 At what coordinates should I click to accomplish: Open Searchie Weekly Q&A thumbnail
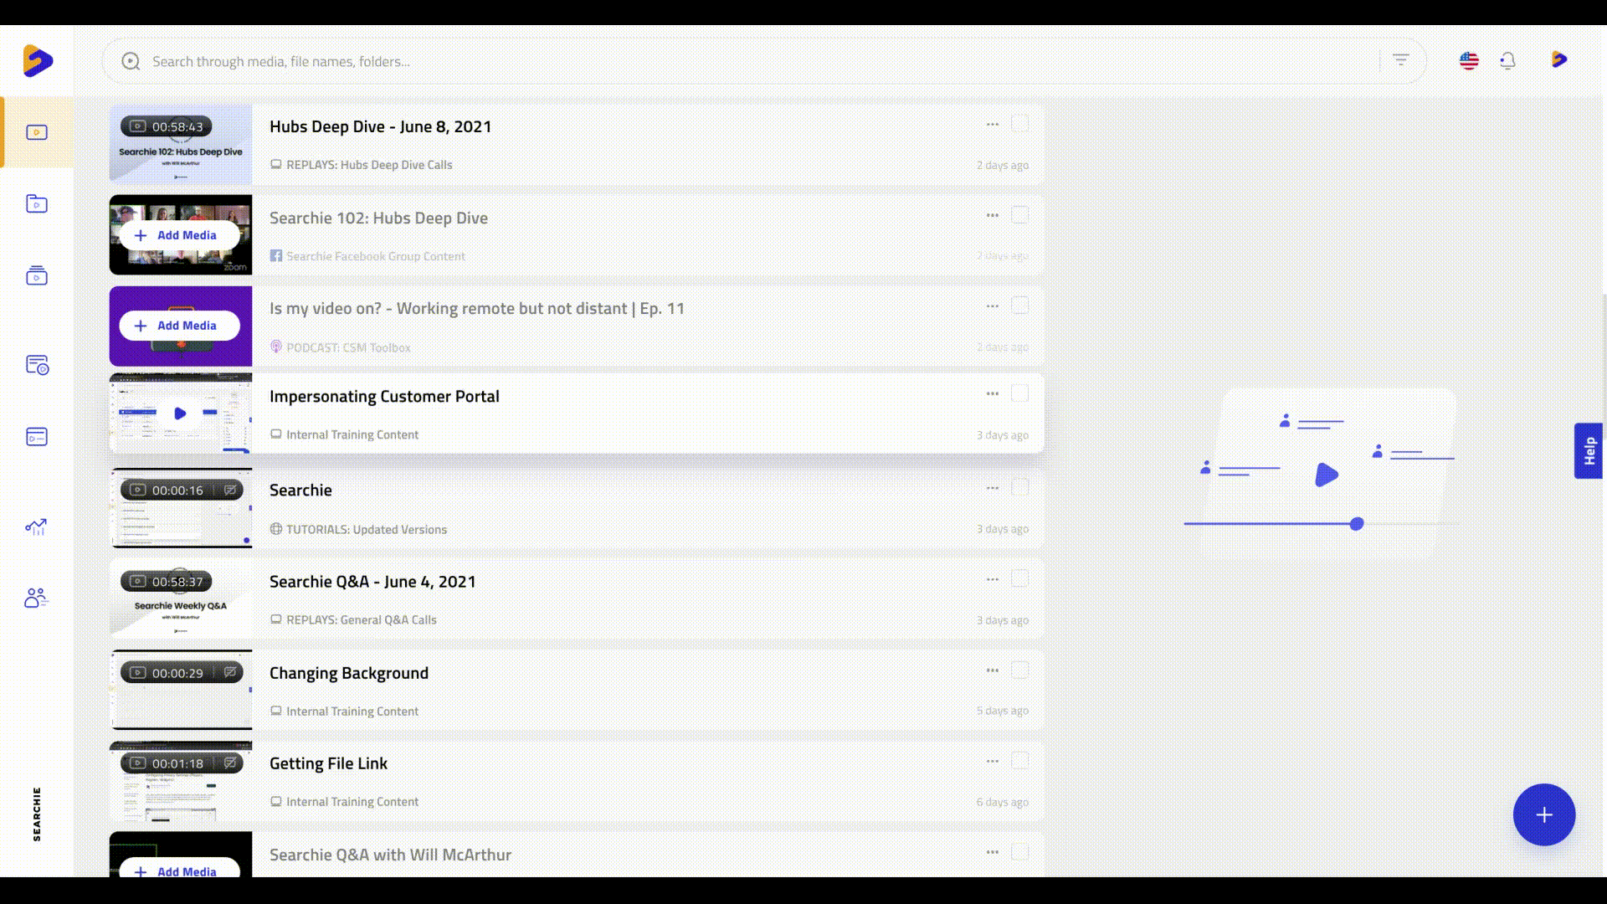[x=181, y=600]
